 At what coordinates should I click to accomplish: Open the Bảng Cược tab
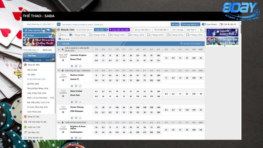click(47, 50)
